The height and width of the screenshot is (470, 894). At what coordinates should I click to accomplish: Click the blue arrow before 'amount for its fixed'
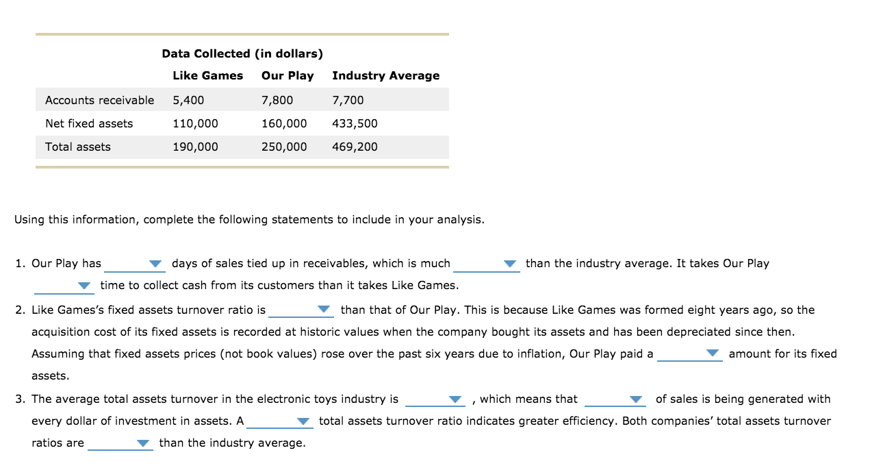point(713,354)
